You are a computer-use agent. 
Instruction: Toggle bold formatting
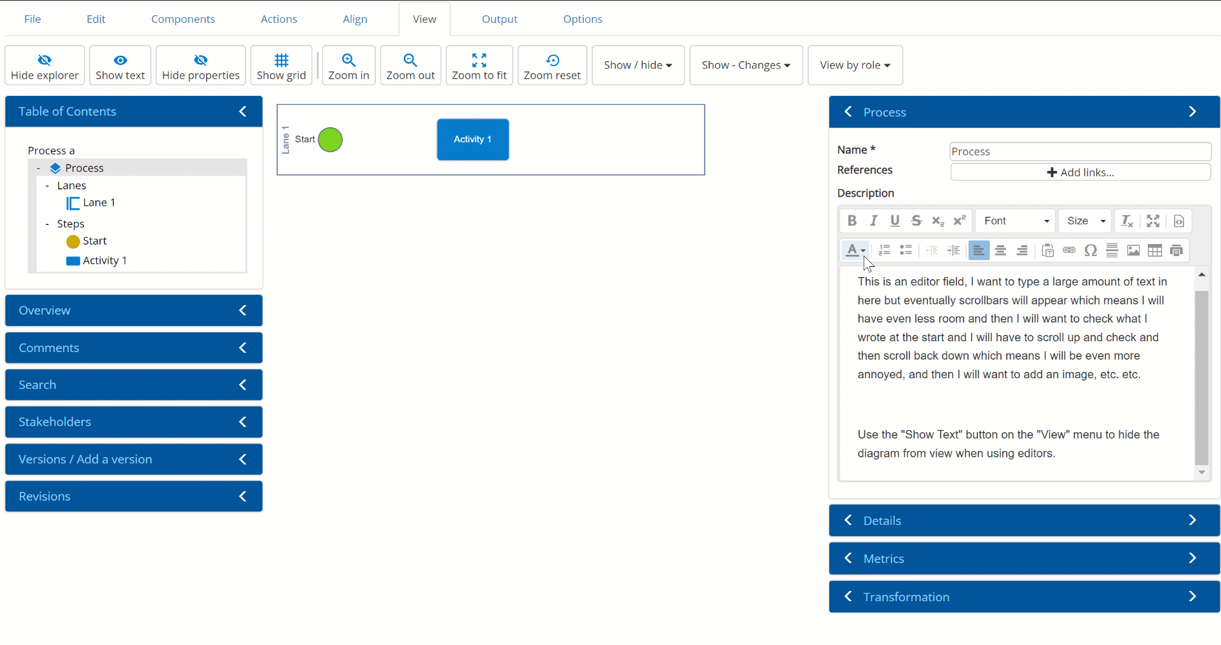point(852,221)
